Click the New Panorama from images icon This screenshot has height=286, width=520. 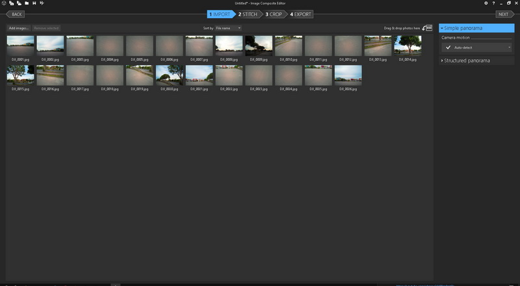click(x=11, y=3)
